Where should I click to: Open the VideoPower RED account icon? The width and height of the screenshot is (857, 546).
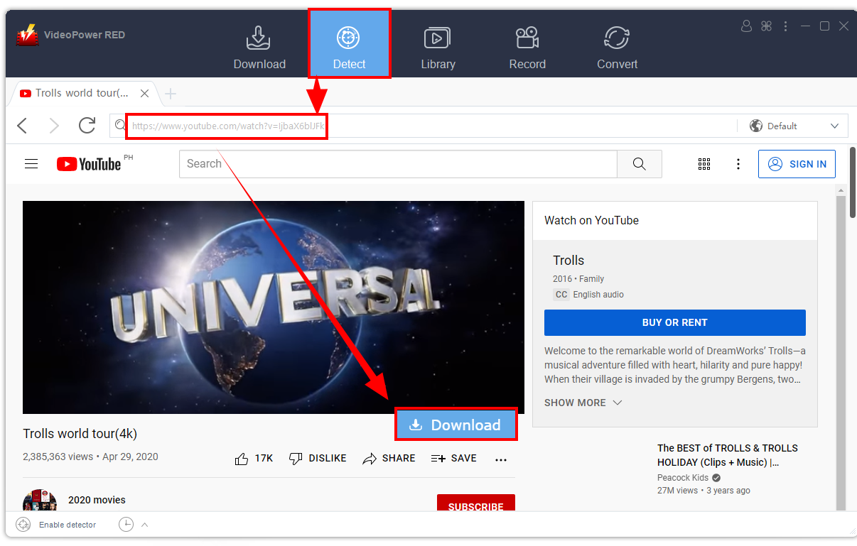pyautogui.click(x=746, y=26)
